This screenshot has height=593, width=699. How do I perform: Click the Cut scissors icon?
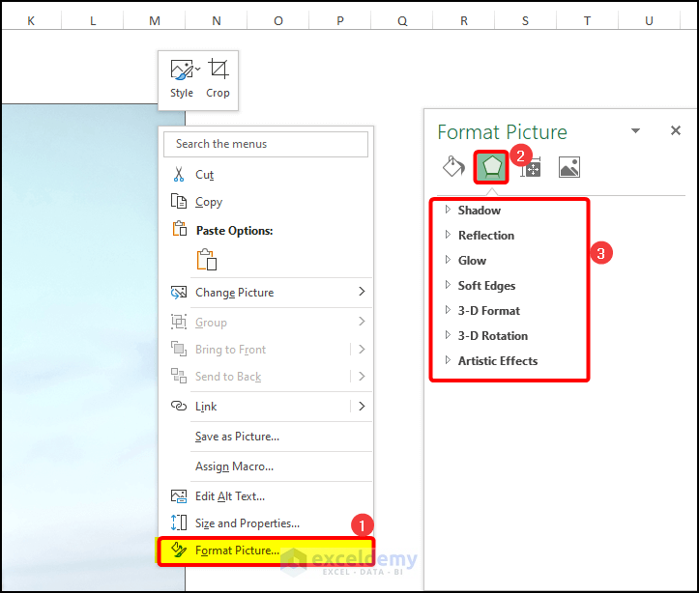(179, 175)
